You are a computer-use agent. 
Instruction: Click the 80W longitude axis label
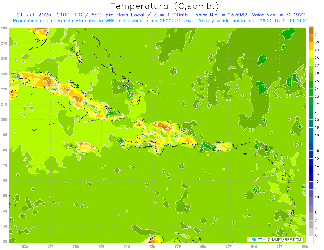(x=50, y=246)
